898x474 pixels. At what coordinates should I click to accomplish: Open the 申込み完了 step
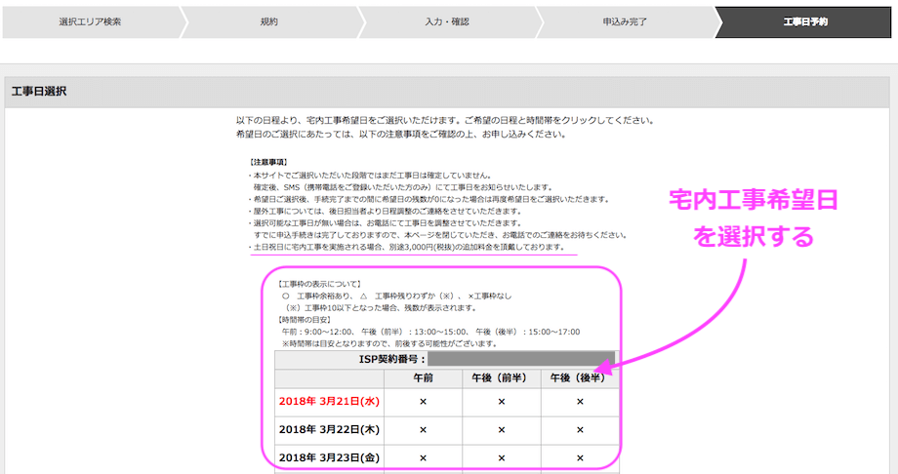(625, 21)
